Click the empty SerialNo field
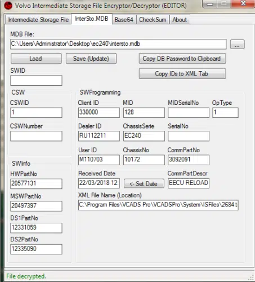Image resolution: width=255 pixels, height=282 pixels. 189,136
